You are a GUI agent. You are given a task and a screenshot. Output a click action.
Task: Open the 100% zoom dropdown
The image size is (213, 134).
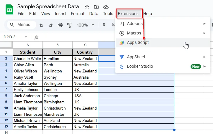pos(93,25)
